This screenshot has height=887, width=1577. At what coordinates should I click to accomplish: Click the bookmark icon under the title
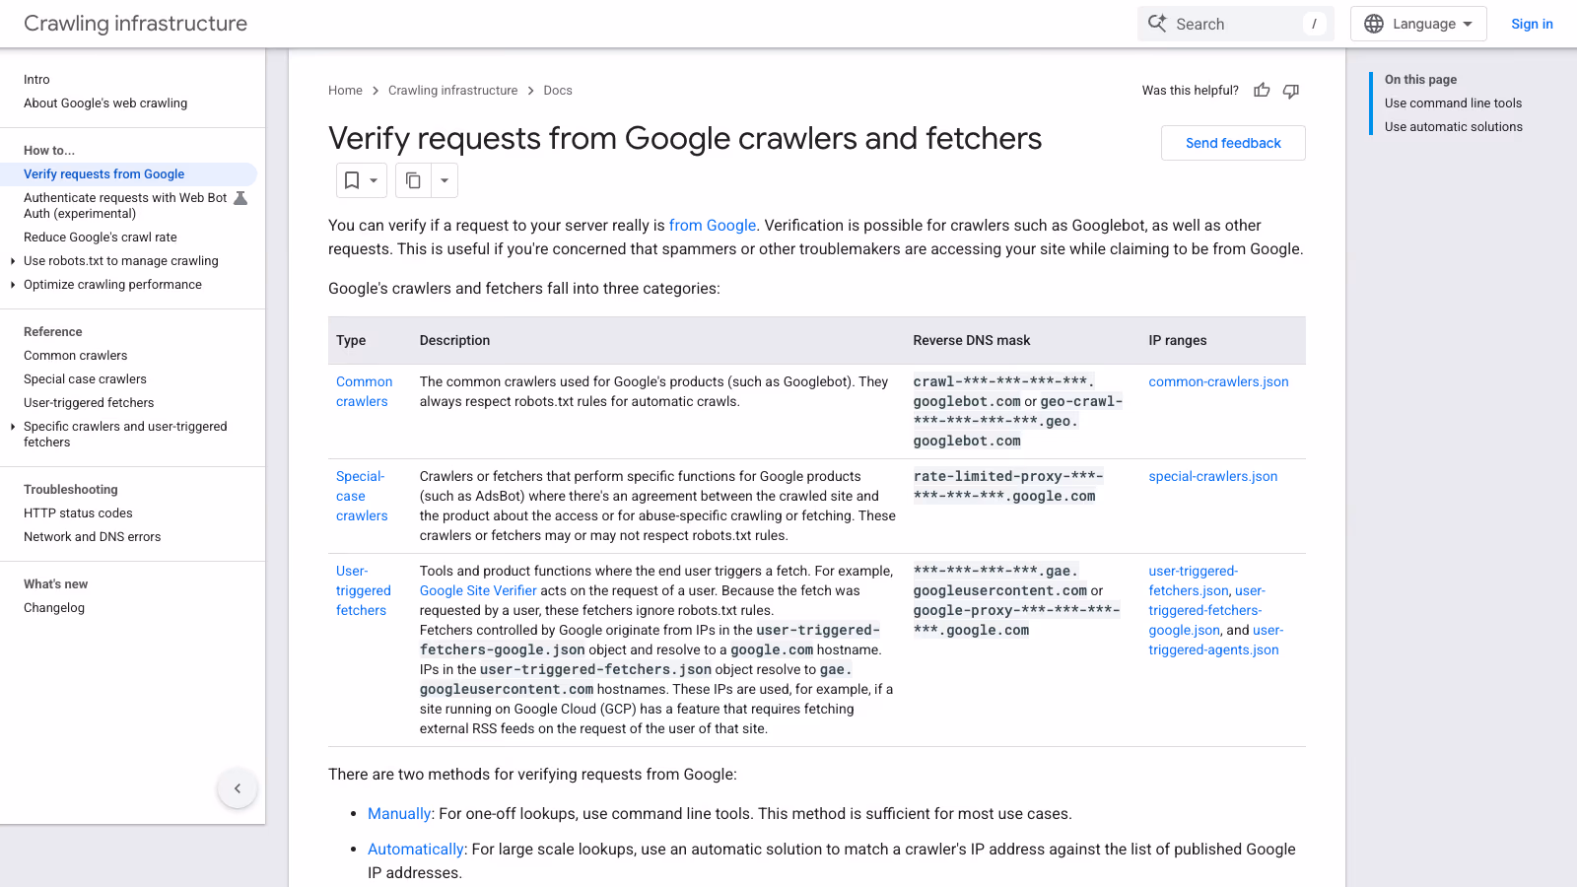point(352,180)
